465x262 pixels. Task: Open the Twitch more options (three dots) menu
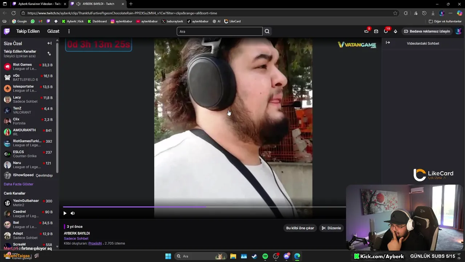(x=69, y=31)
